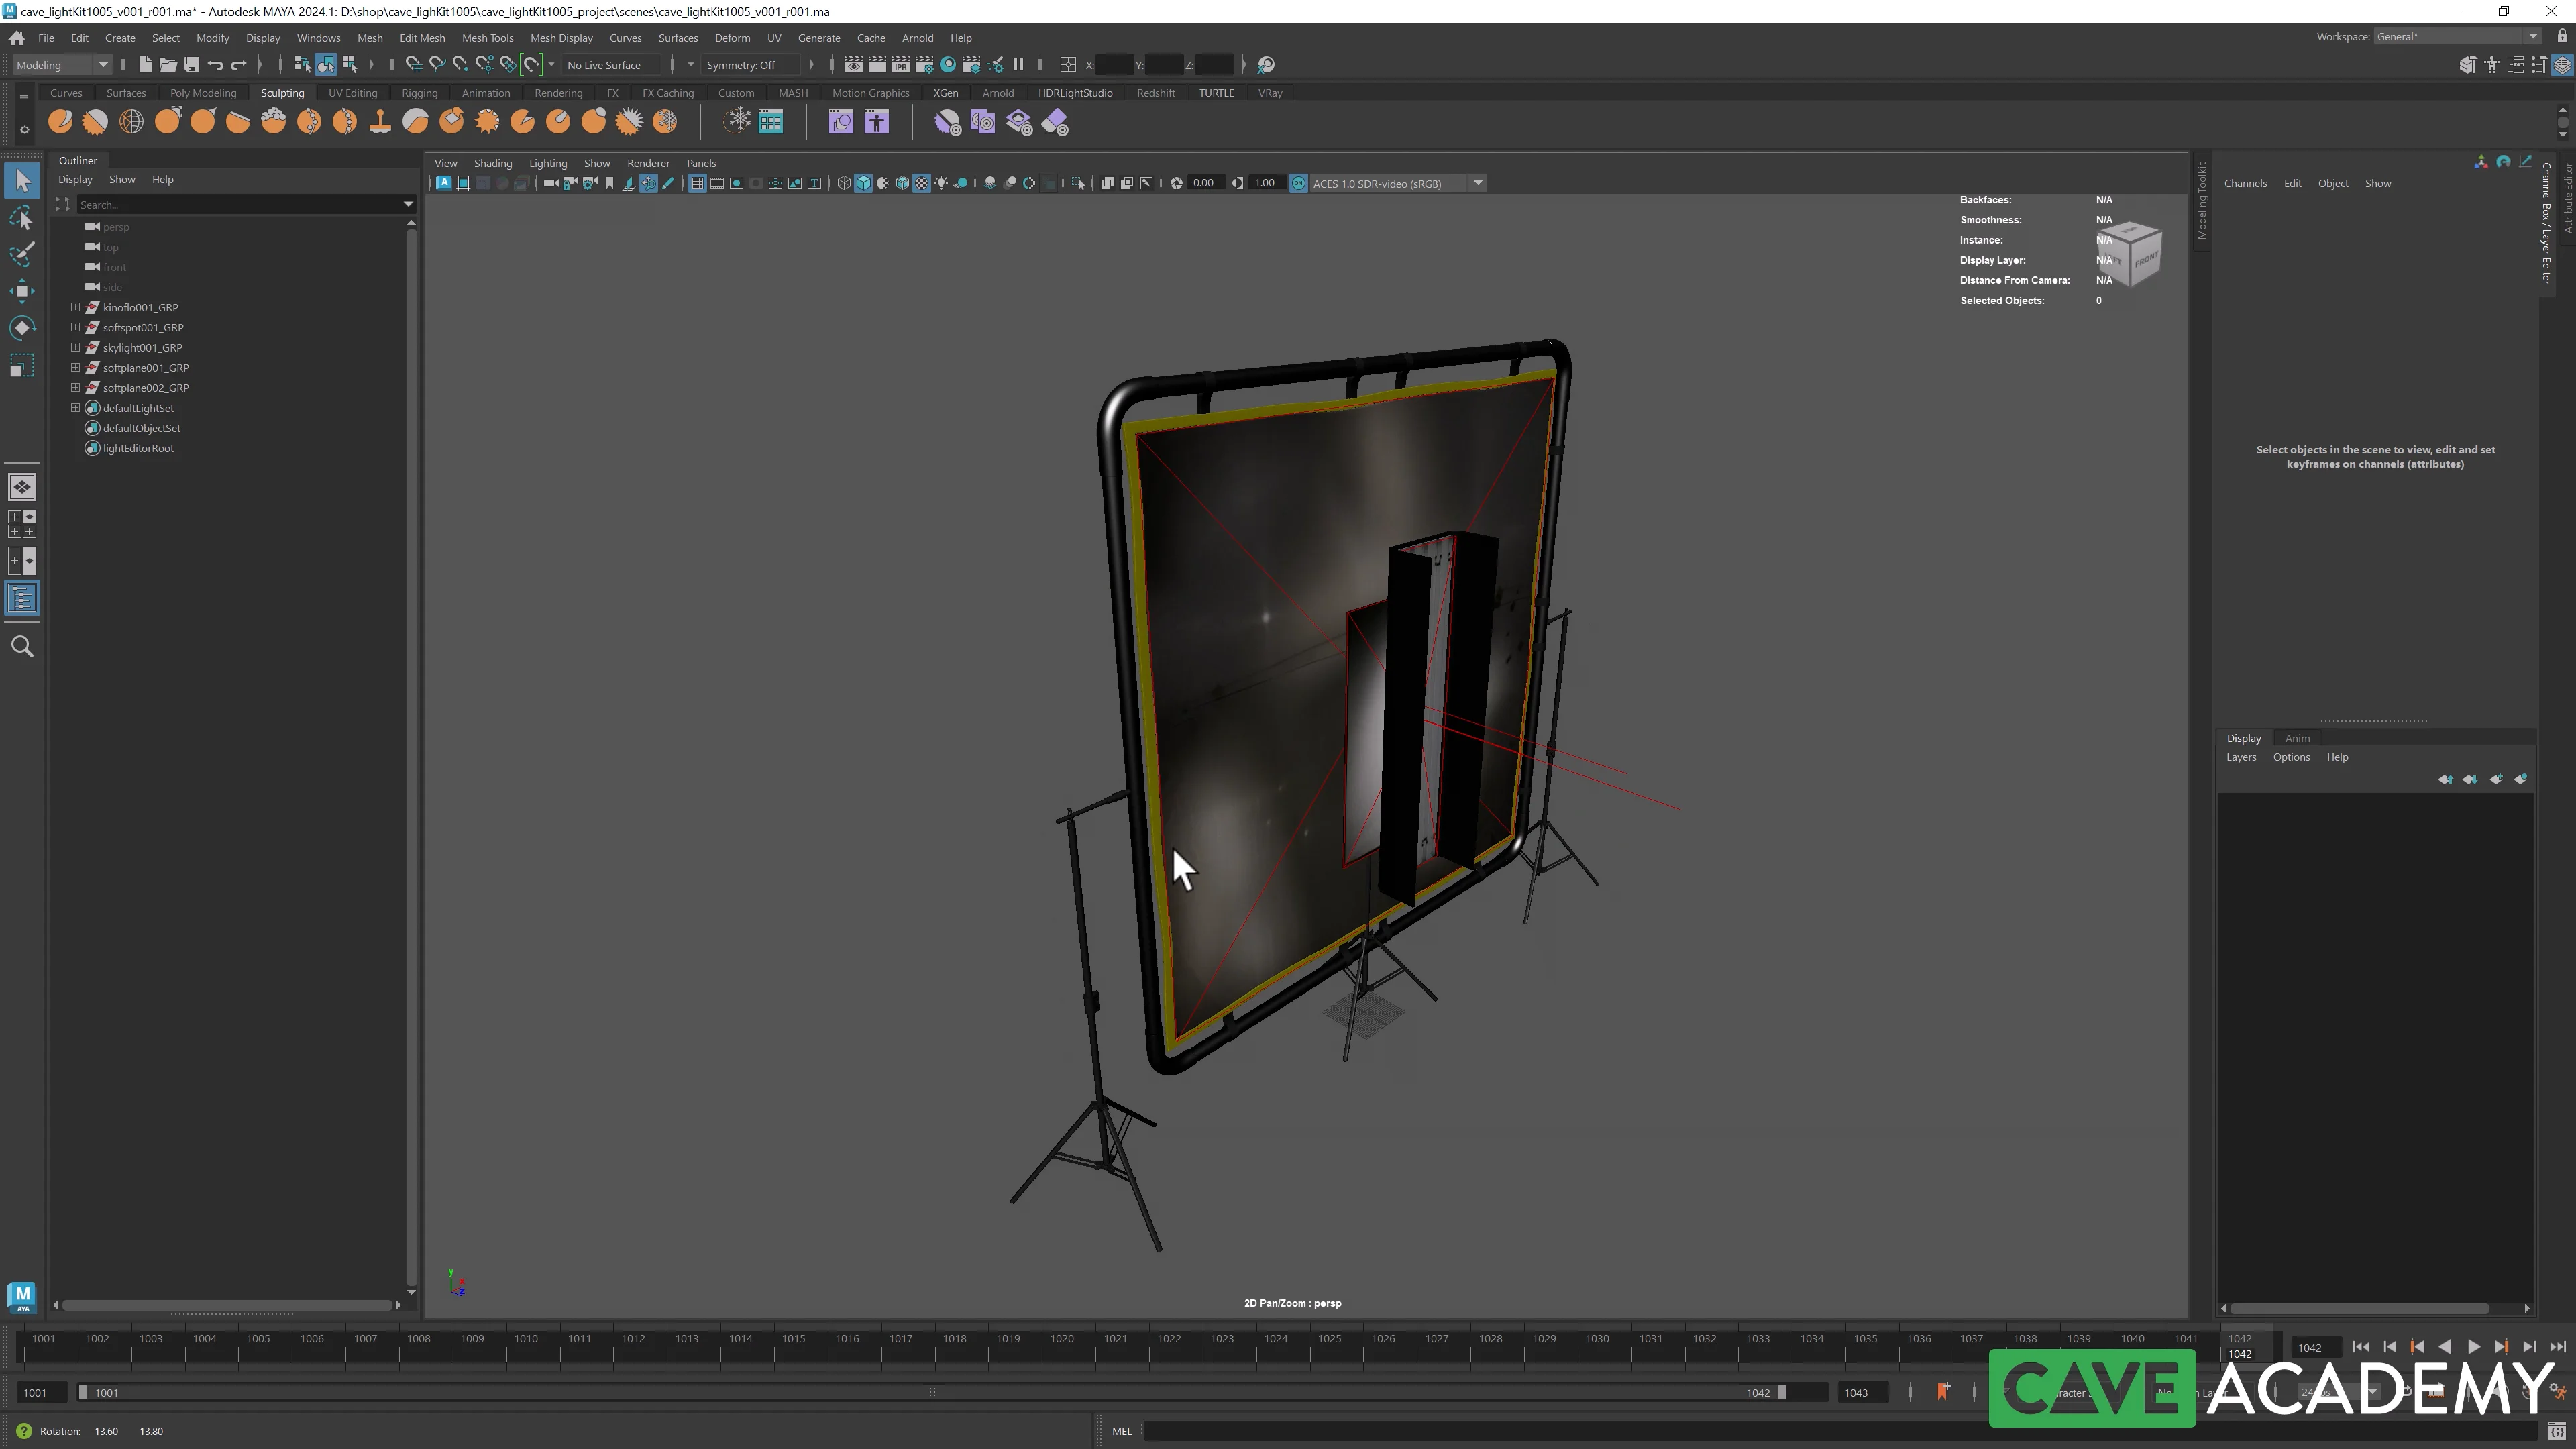
Task: Switch to the Rendering menu set tab
Action: pyautogui.click(x=558, y=92)
